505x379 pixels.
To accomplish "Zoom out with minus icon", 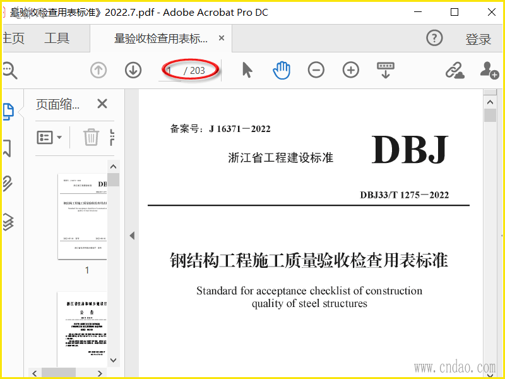I will (316, 70).
